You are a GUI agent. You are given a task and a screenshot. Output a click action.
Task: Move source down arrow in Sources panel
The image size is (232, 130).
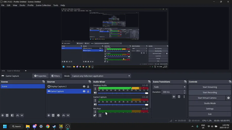click(x=68, y=115)
